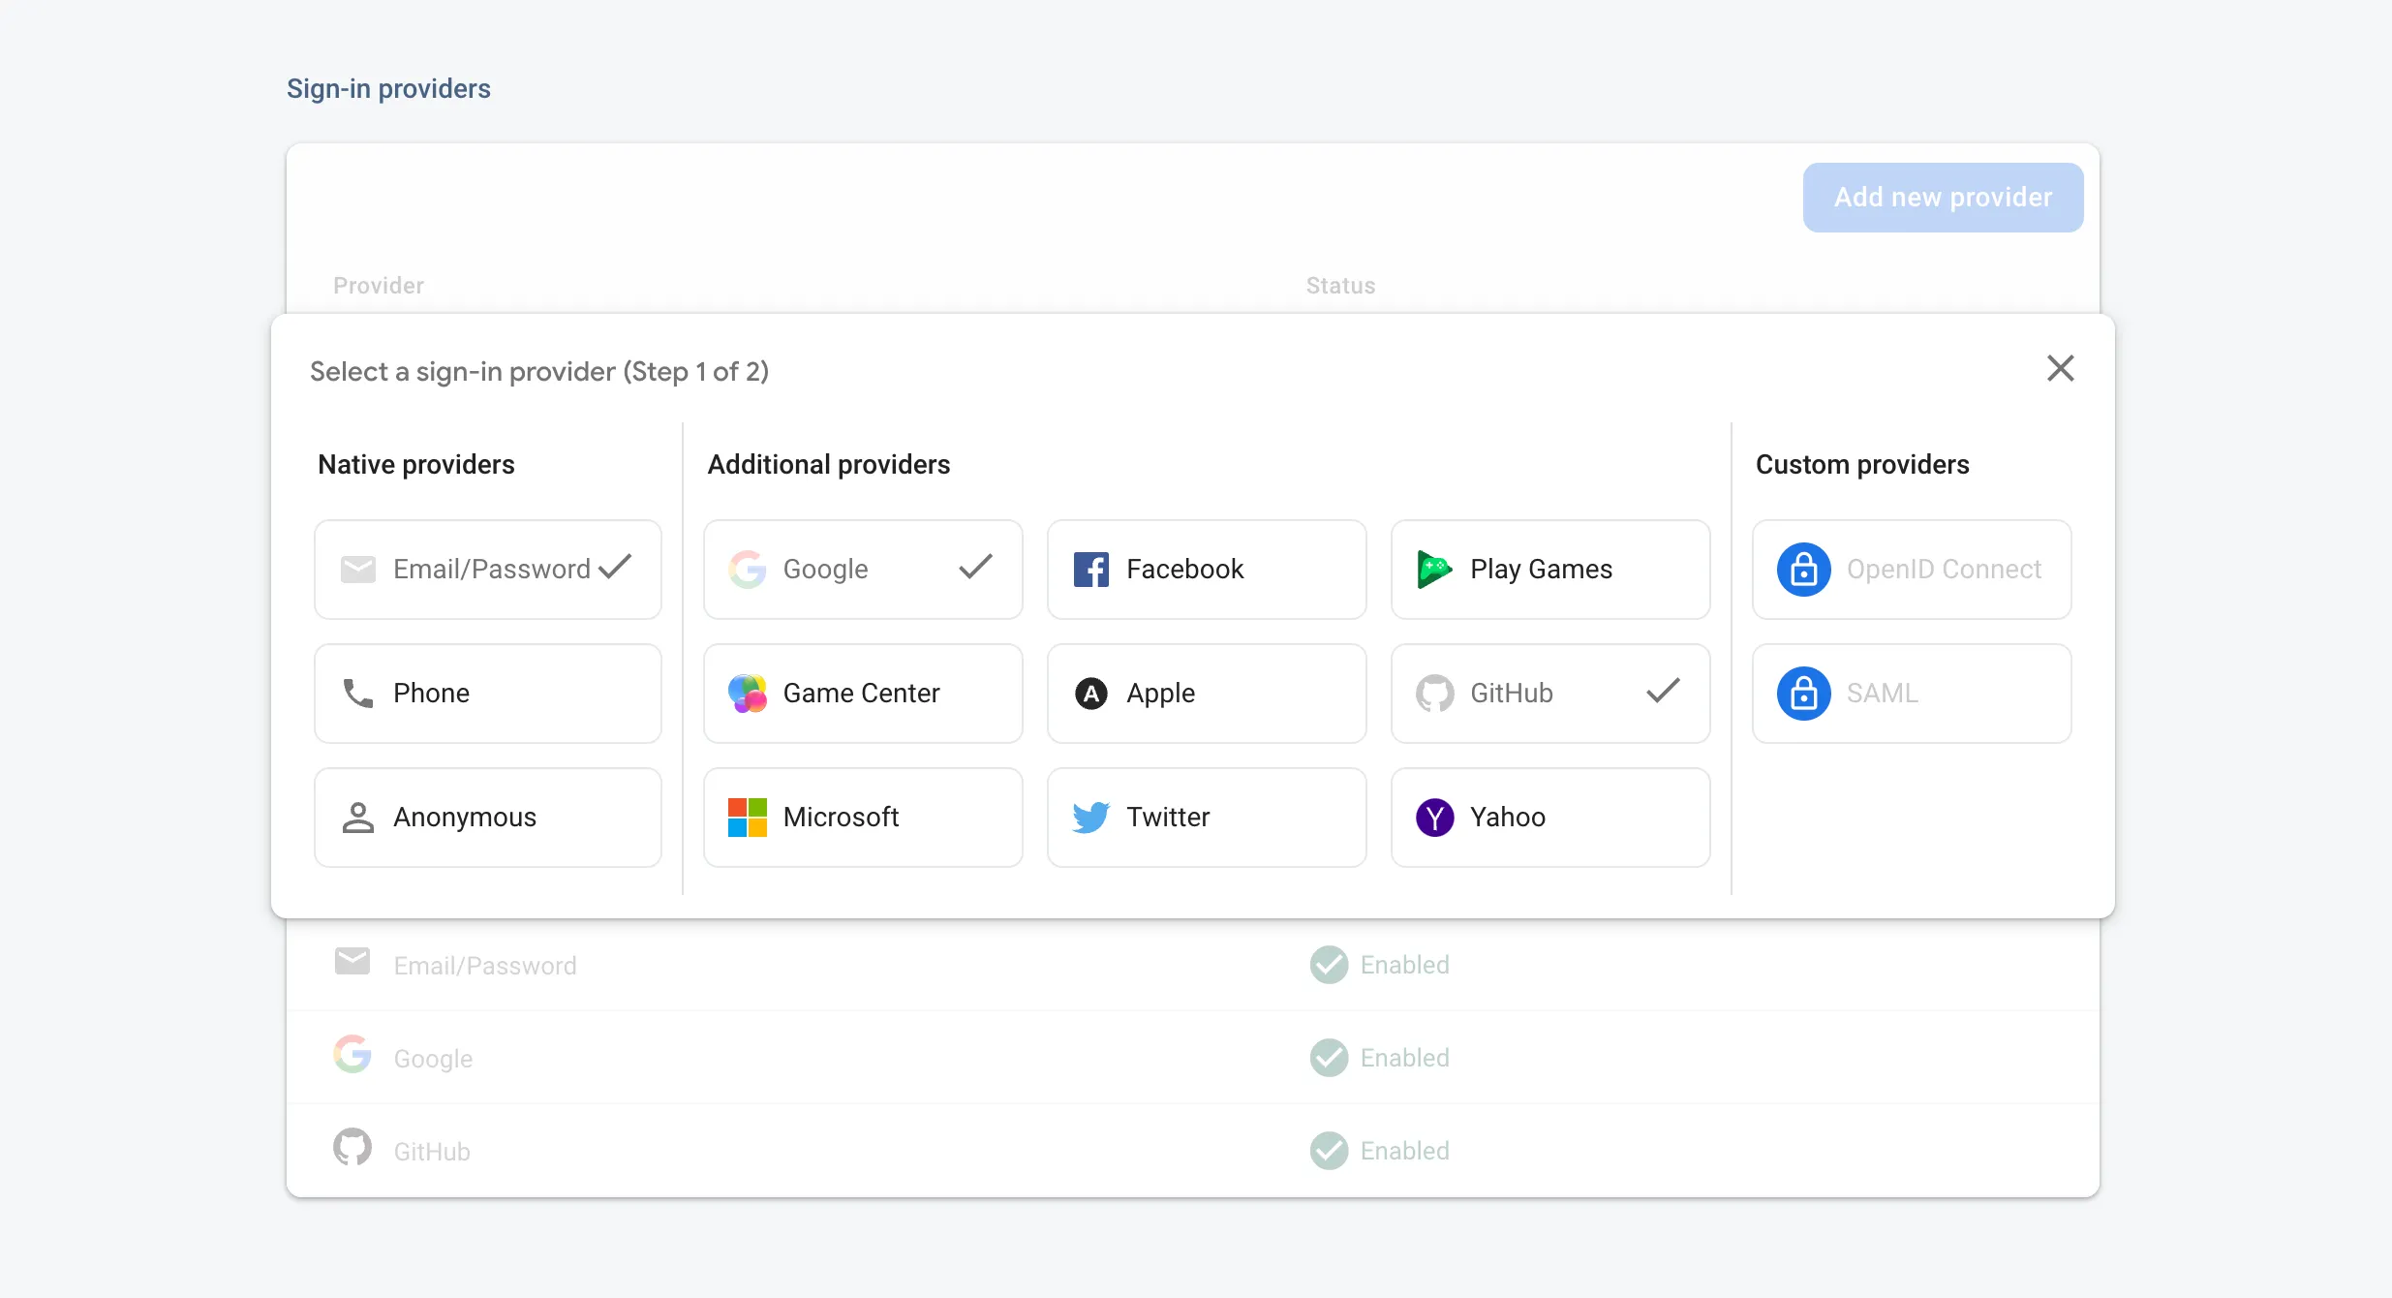Click the Microsoft four-square logo icon
The width and height of the screenshot is (2392, 1298).
pos(747,818)
